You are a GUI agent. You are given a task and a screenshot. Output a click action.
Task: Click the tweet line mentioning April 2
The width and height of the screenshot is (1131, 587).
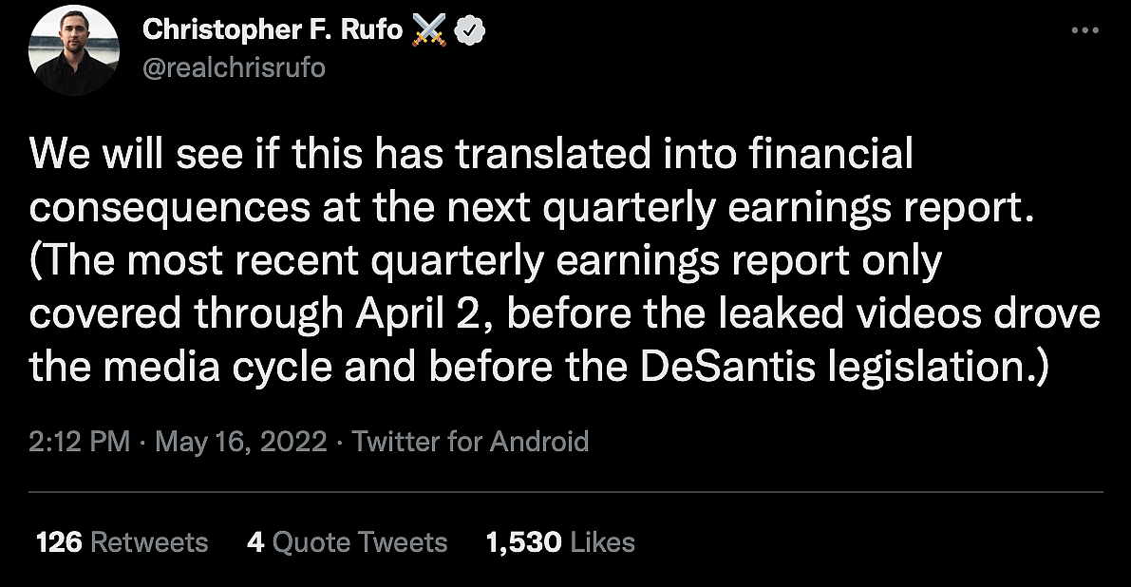click(564, 313)
